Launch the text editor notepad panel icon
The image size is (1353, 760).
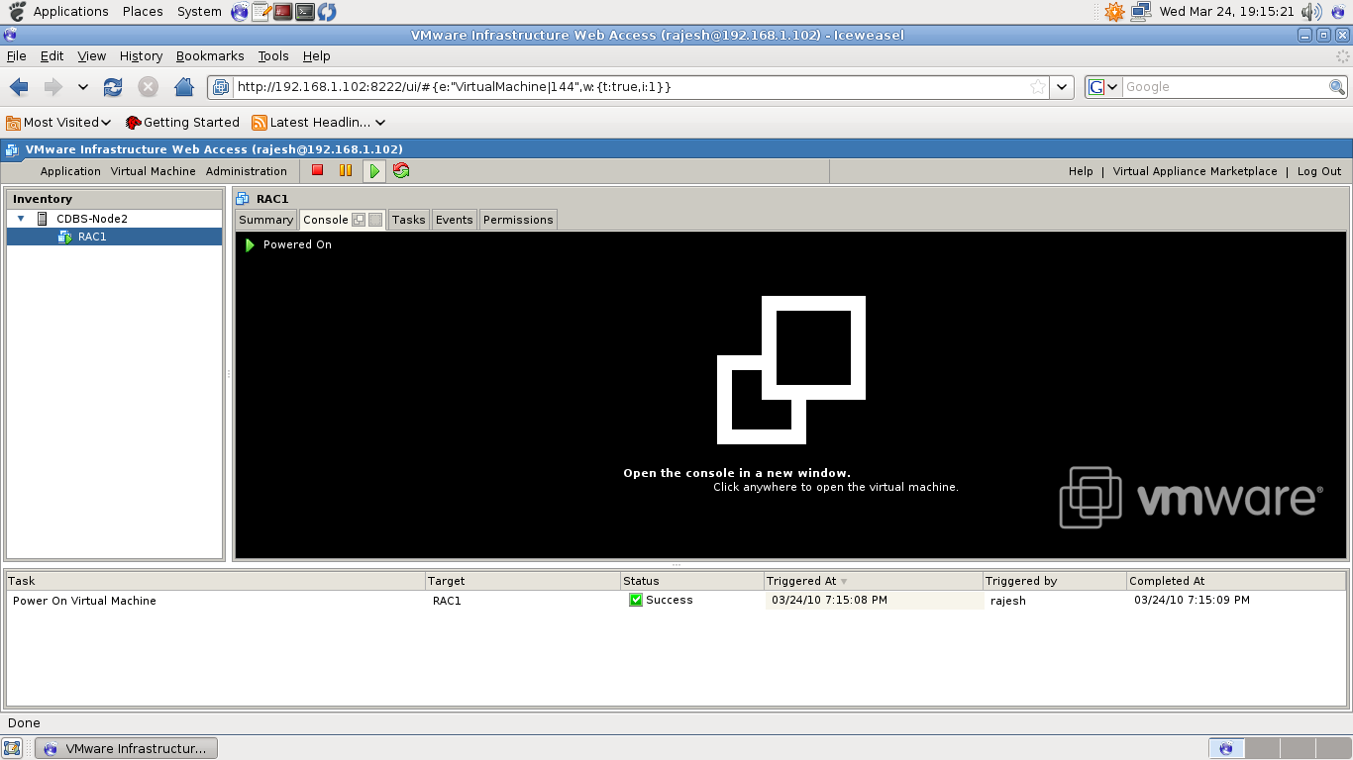261,12
